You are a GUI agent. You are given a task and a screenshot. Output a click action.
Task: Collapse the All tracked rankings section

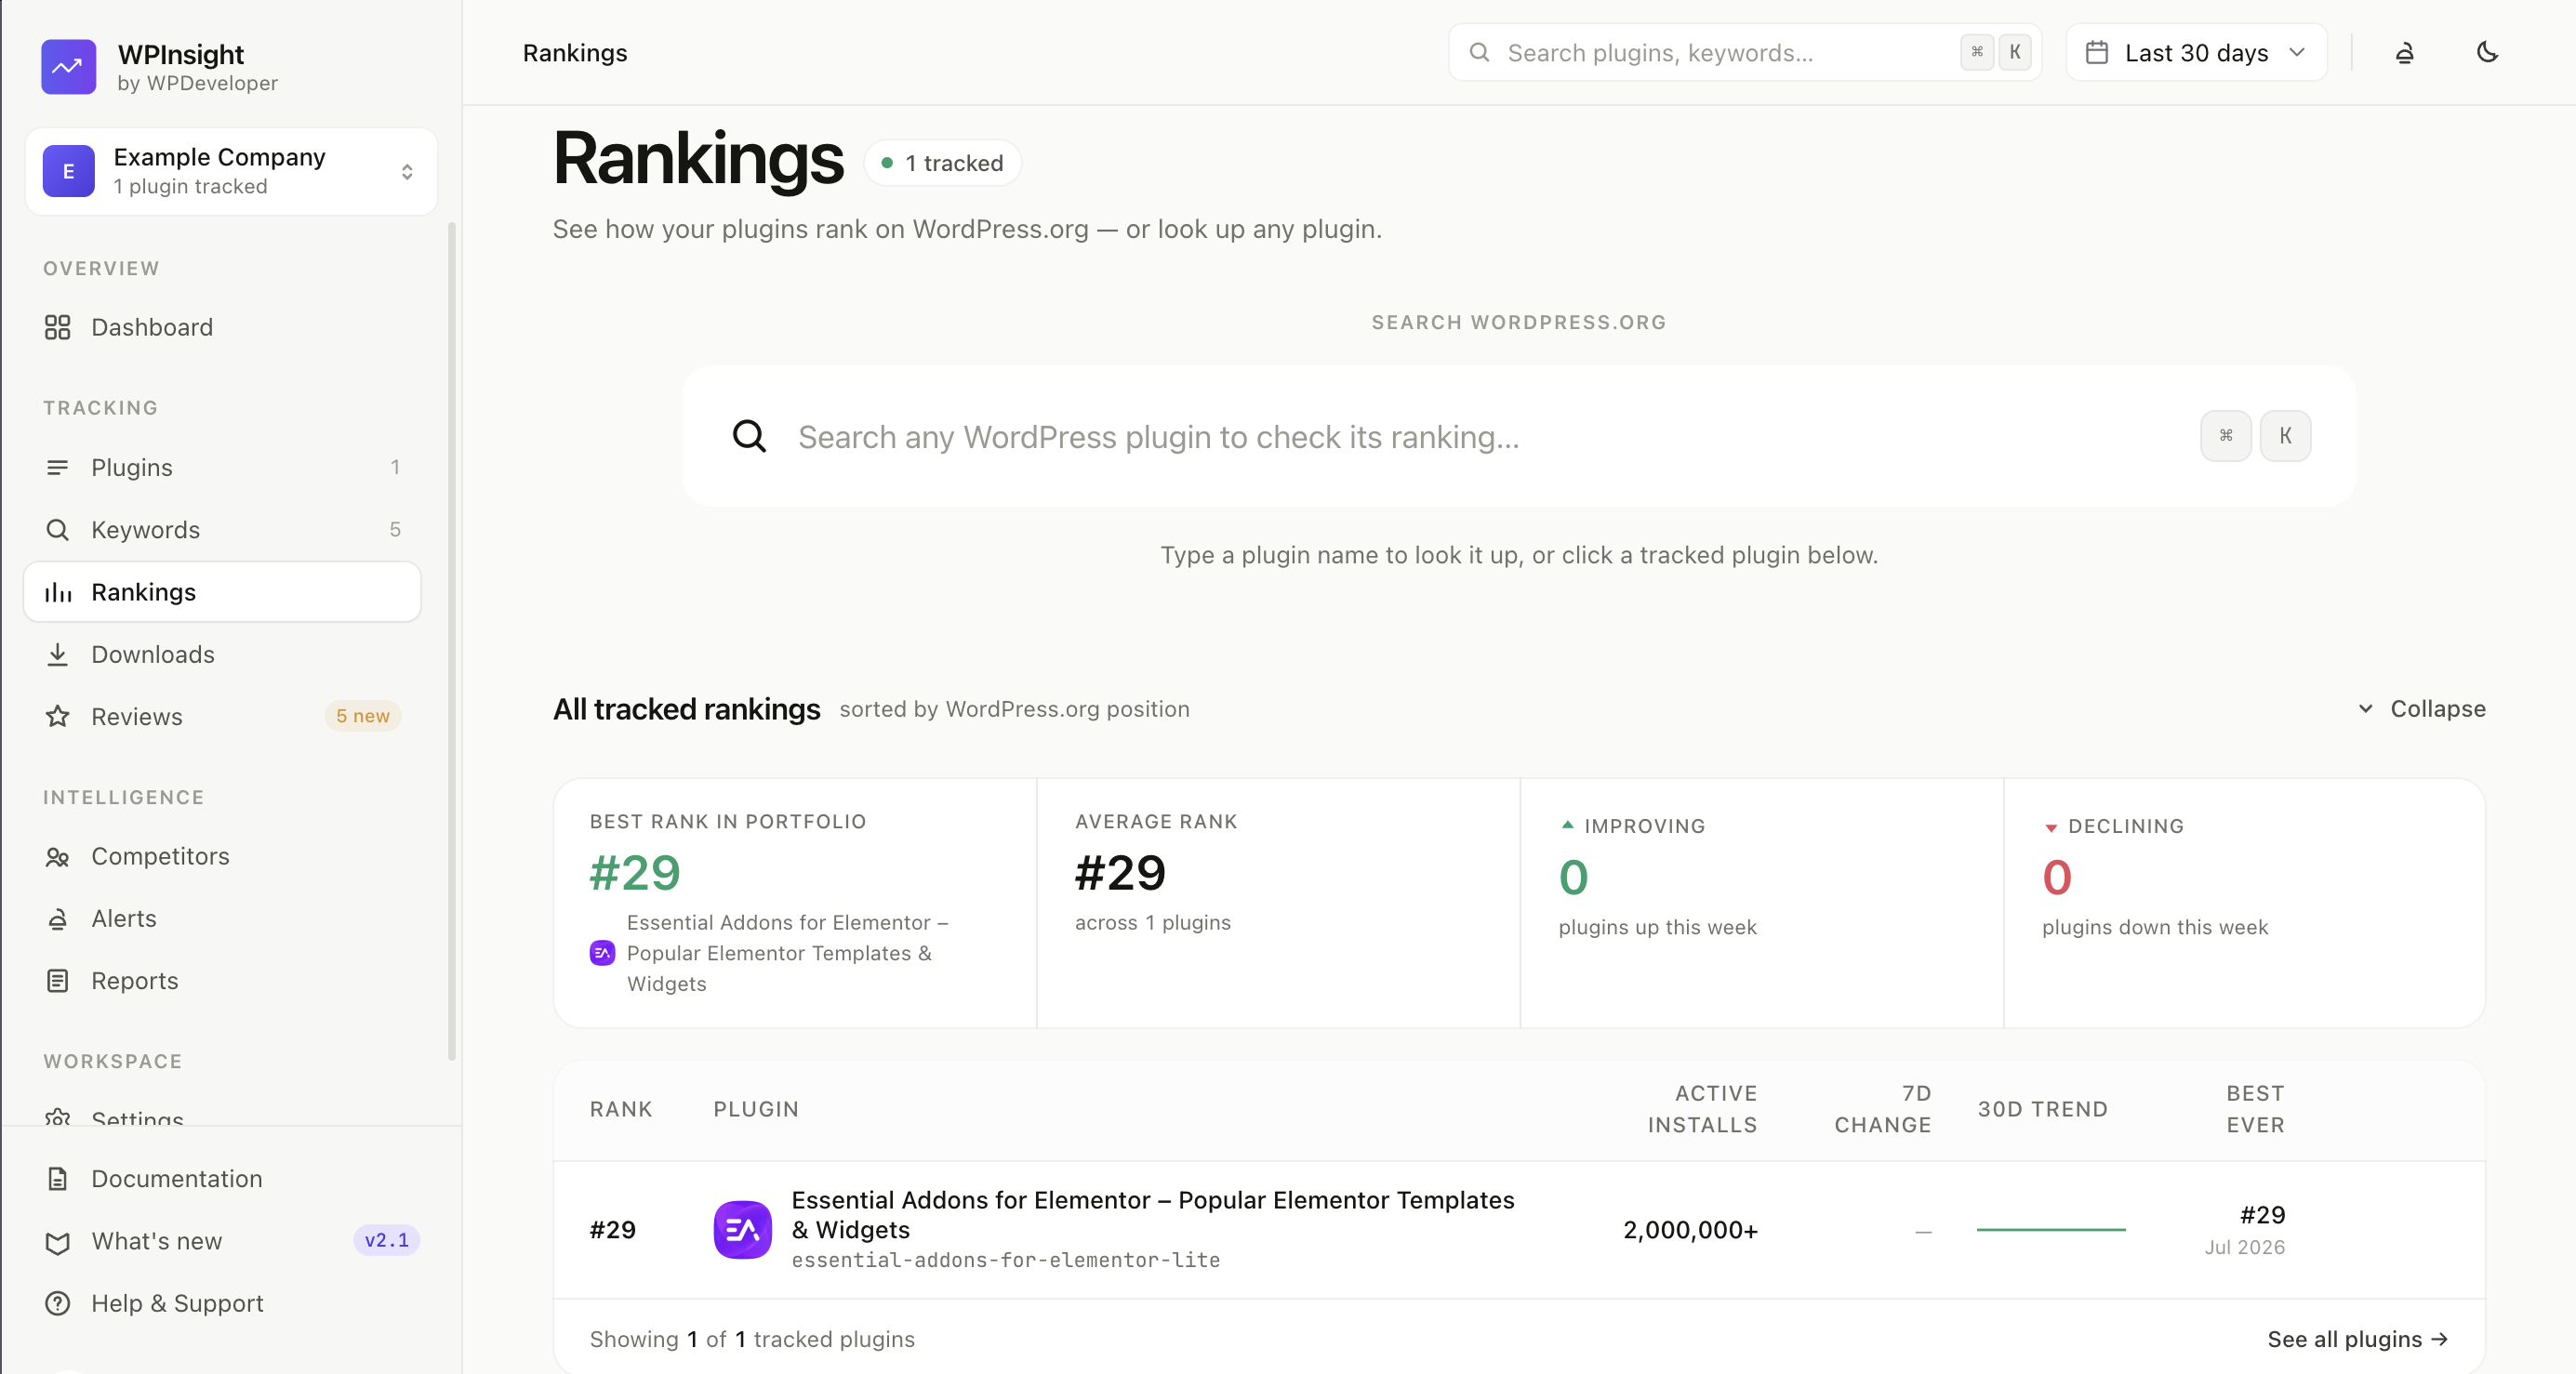pos(2421,708)
